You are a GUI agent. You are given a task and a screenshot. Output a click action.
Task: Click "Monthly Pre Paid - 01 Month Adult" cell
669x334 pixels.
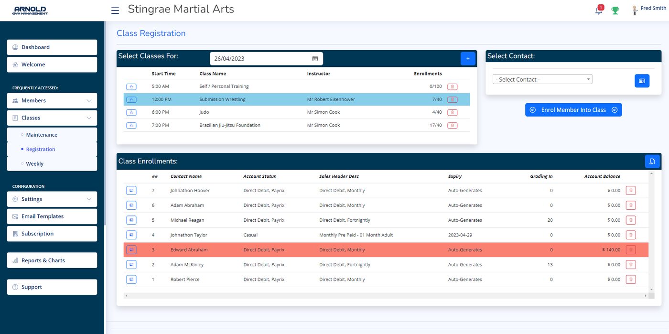tap(356, 235)
